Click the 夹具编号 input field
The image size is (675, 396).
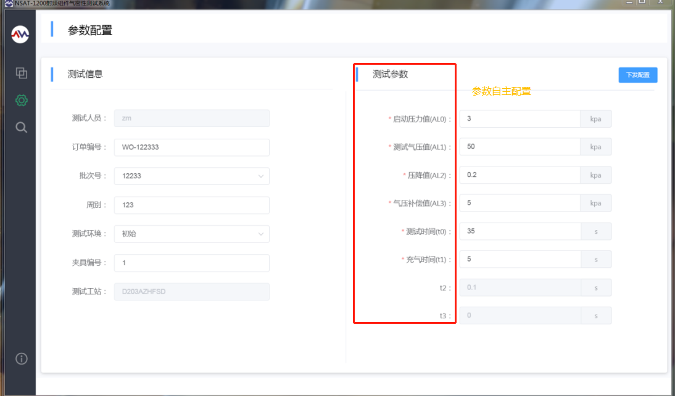click(191, 263)
